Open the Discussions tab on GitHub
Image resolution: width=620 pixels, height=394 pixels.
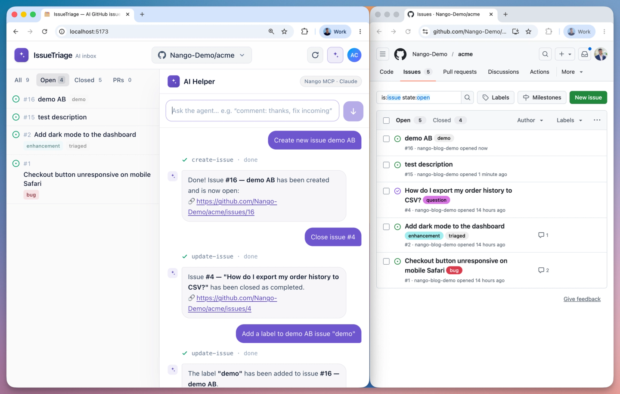point(503,72)
